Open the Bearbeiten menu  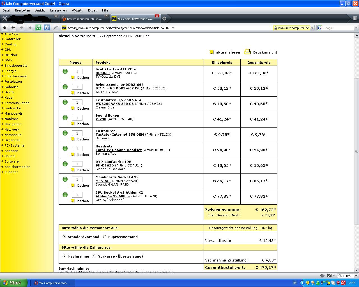click(22, 10)
